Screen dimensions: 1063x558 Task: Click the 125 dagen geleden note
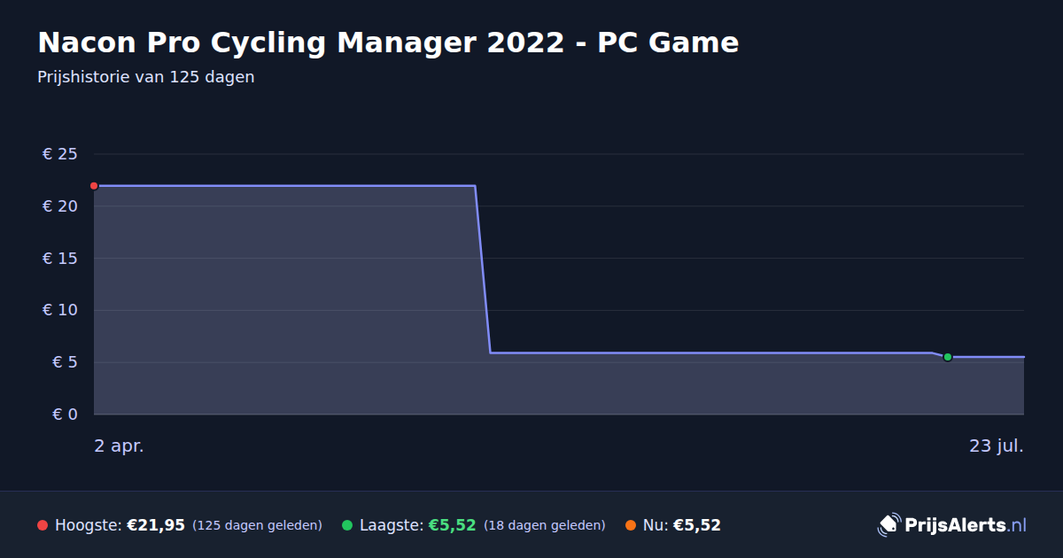pyautogui.click(x=257, y=525)
